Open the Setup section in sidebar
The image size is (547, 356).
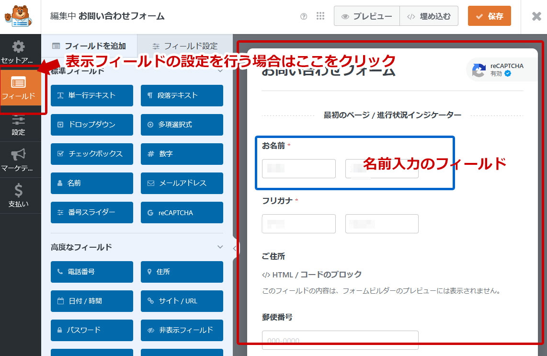[x=18, y=52]
